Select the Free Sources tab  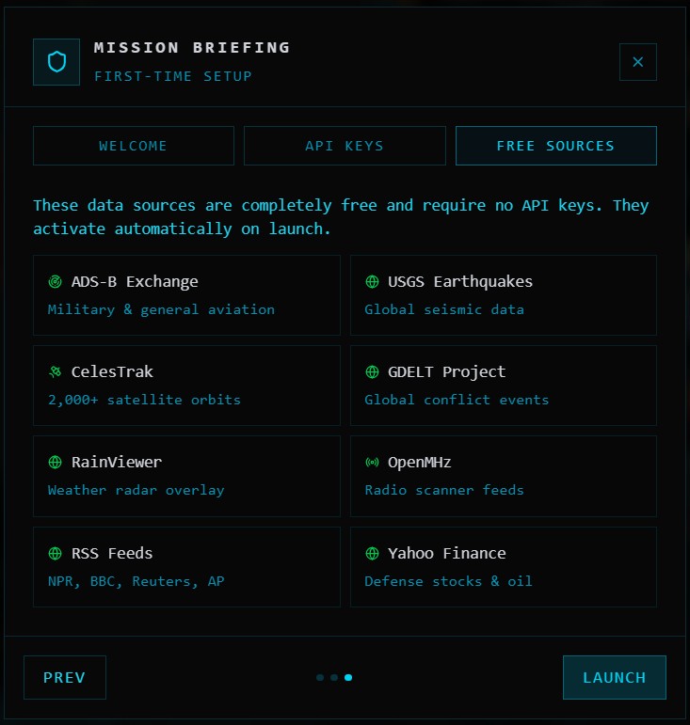click(x=555, y=146)
